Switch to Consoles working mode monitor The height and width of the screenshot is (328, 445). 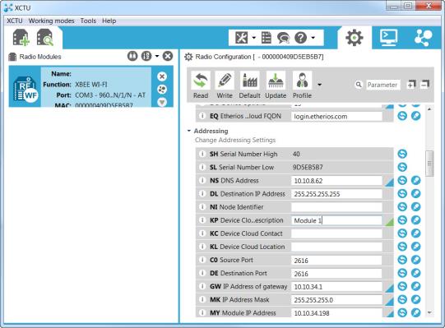pyautogui.click(x=388, y=38)
